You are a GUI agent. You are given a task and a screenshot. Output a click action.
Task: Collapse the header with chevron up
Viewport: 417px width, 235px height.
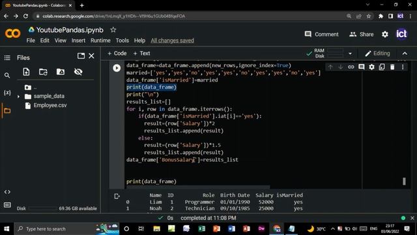405,54
